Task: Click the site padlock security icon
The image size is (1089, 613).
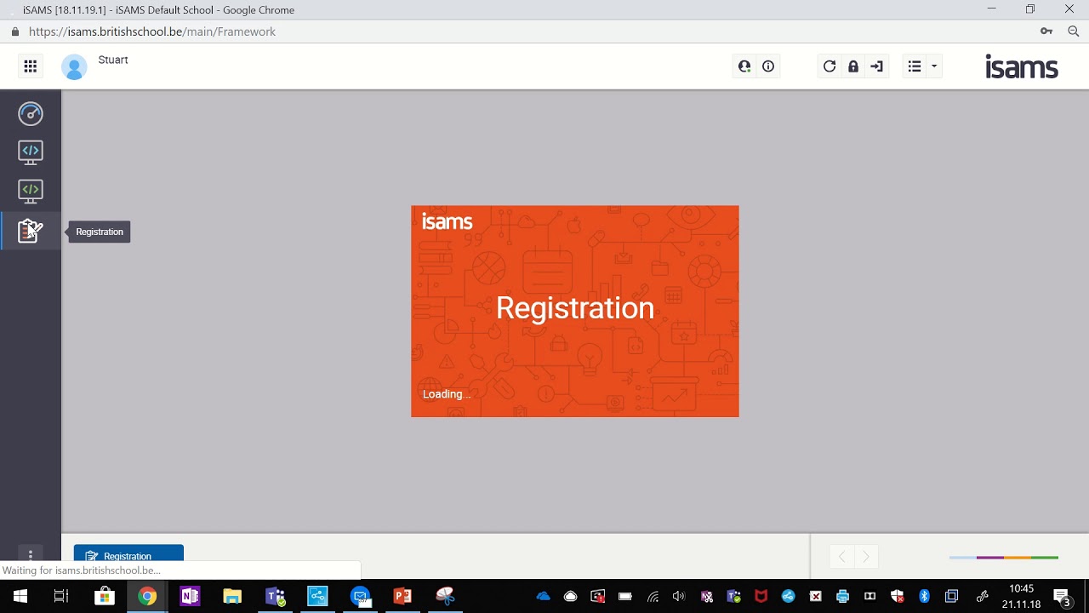Action: click(14, 32)
